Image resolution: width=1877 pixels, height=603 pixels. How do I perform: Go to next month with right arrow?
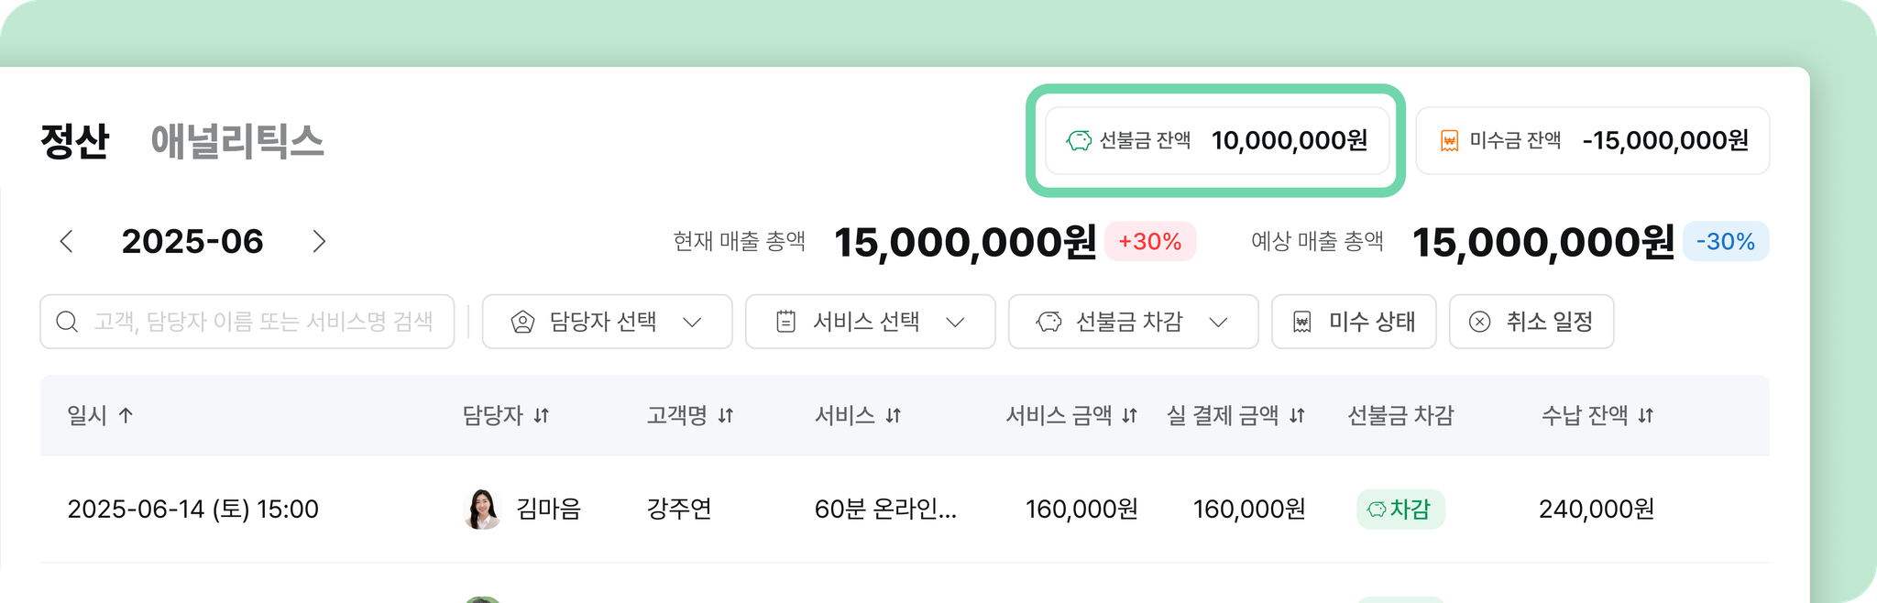point(319,241)
